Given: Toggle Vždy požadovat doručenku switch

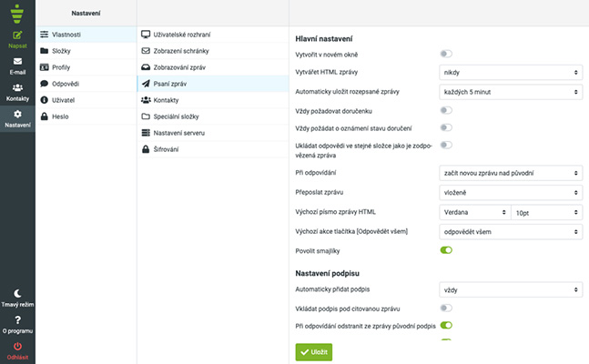Looking at the screenshot, I should [446, 110].
